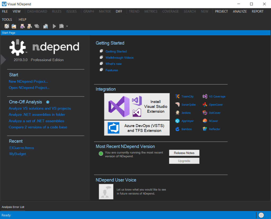Open the recent project MyBudget
Image resolution: width=271 pixels, height=219 pixels.
pyautogui.click(x=17, y=154)
